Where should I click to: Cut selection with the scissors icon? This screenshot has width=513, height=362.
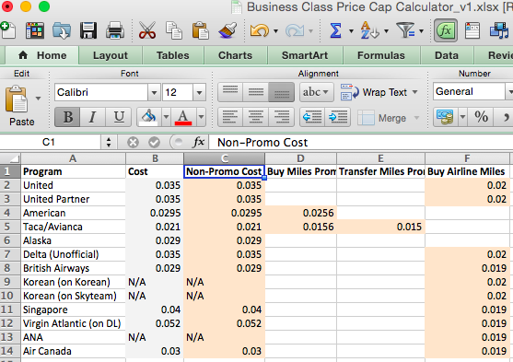147,30
